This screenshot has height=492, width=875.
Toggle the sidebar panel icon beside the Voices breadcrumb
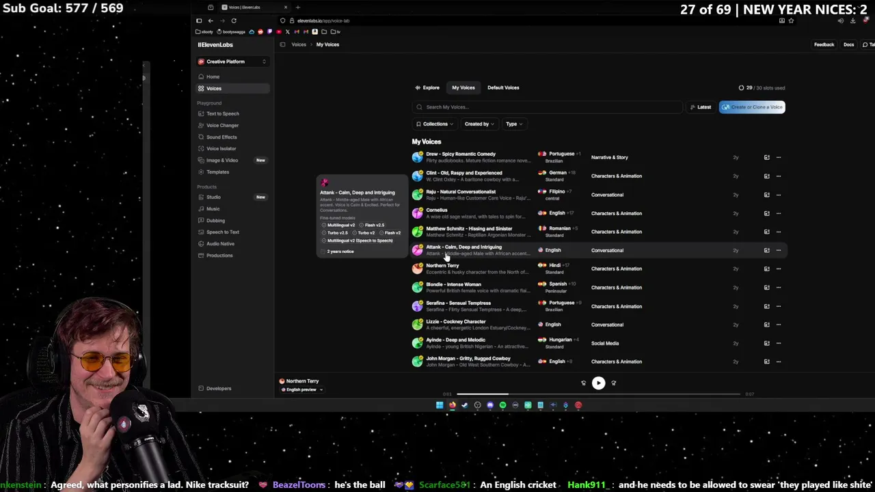coord(282,44)
